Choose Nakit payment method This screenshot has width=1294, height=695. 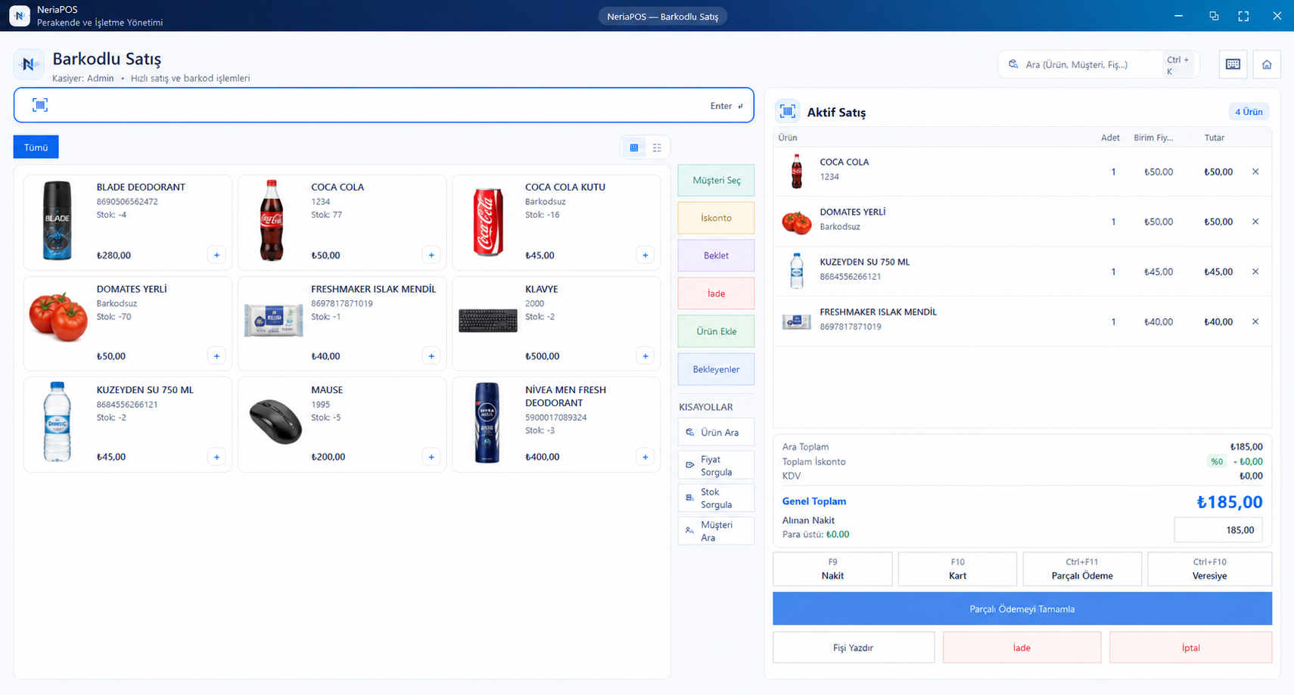click(832, 569)
